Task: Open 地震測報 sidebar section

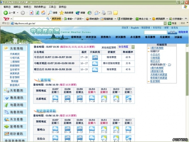Action: [x=15, y=105]
